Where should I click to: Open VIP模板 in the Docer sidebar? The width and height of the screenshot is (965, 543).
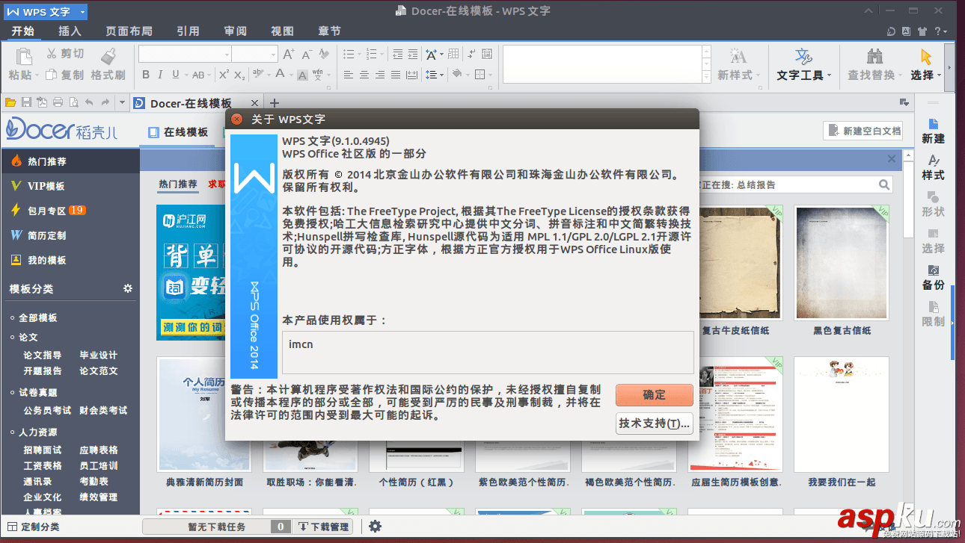point(70,186)
